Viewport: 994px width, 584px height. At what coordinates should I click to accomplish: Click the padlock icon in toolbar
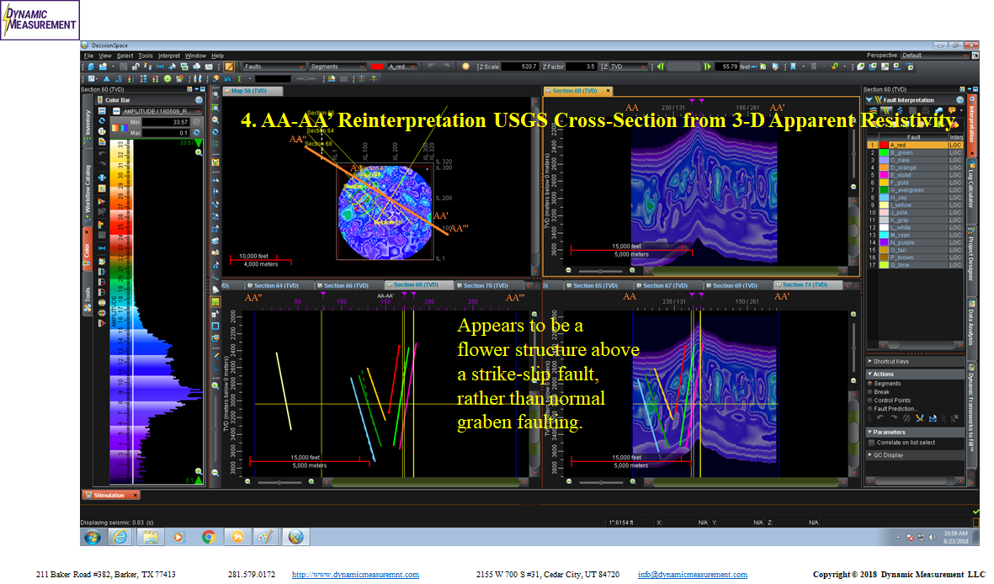click(136, 66)
